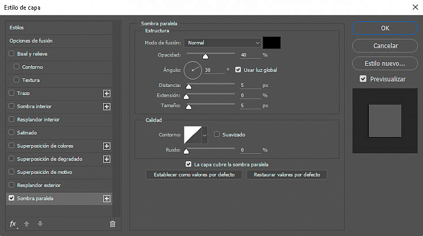The height and width of the screenshot is (236, 423).
Task: Click Establecer como valores por defecto
Action: [194, 174]
